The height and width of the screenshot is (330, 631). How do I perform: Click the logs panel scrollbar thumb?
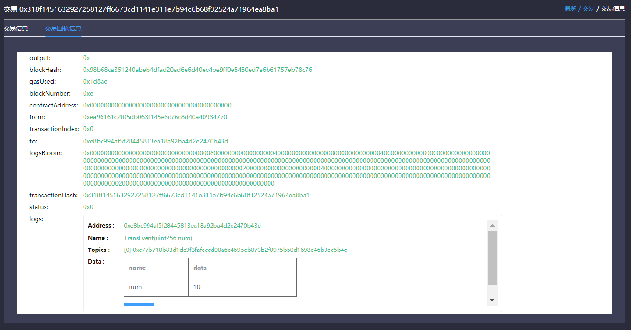point(492,258)
